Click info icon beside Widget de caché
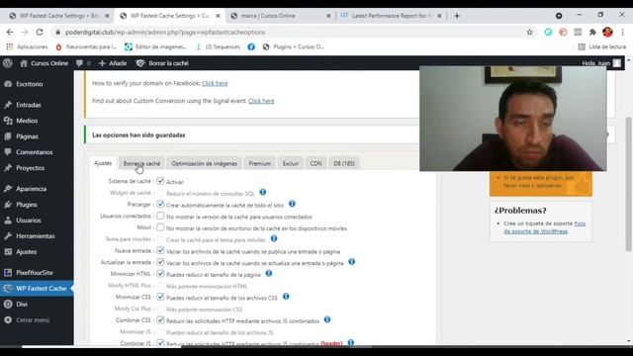Screen dimensions: 633x356 tap(263, 192)
